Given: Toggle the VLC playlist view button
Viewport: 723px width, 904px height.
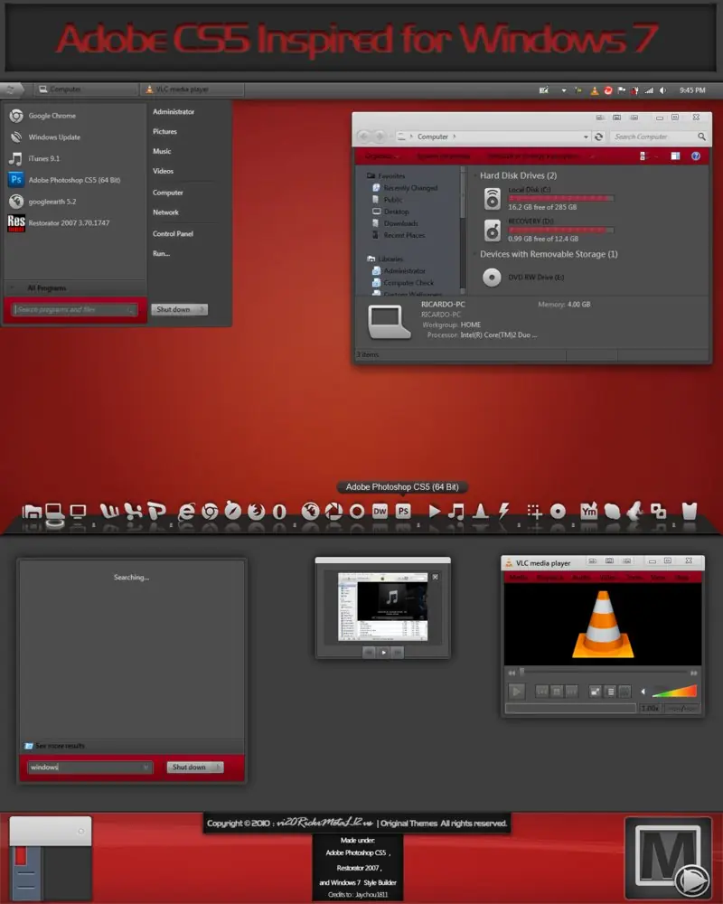Looking at the screenshot, I should coord(611,691).
